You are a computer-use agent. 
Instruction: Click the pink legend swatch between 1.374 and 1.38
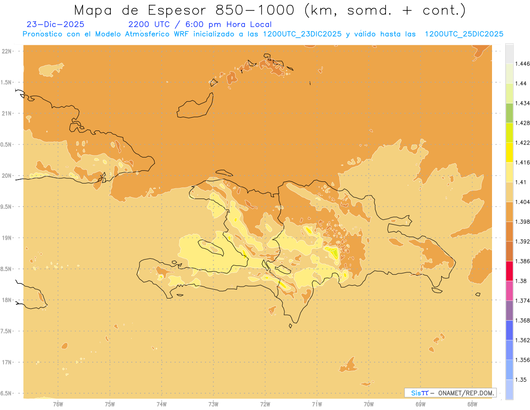(509, 291)
